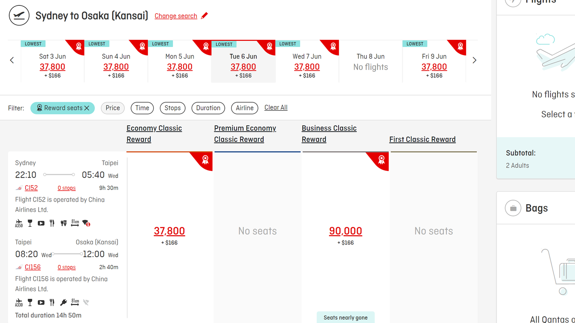Click the Bags suitcase icon
The image size is (575, 323).
[513, 208]
